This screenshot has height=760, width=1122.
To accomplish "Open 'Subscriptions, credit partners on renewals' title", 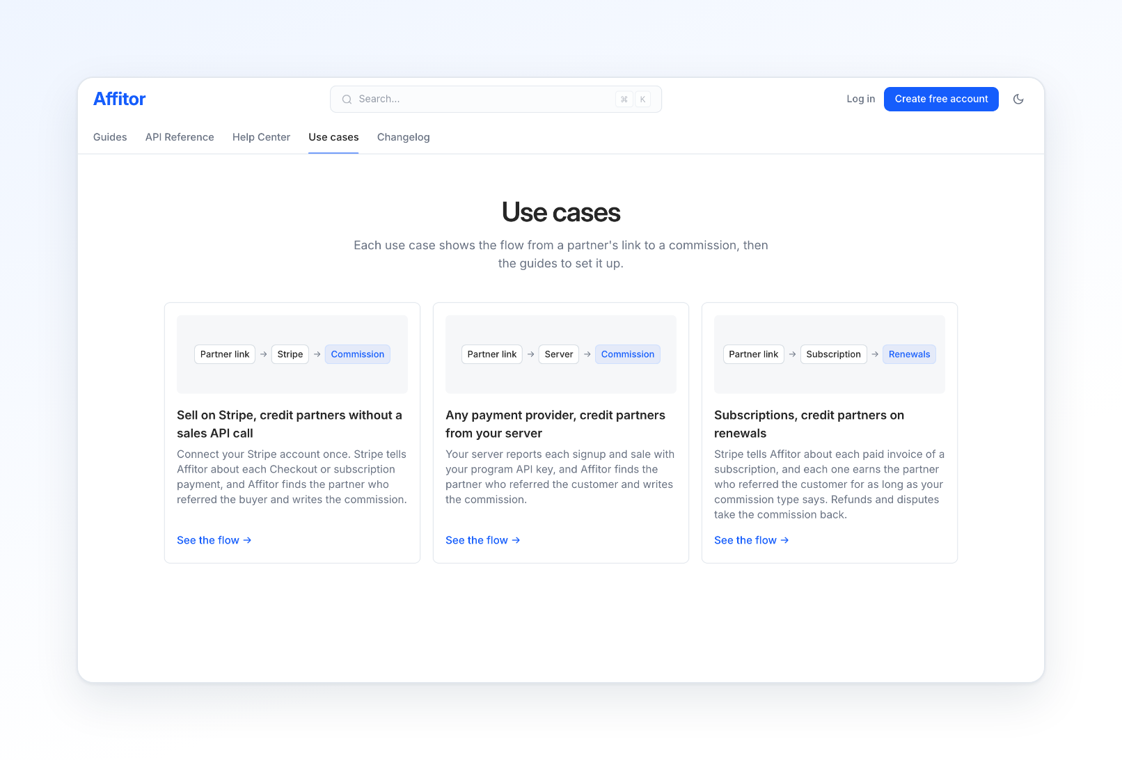I will click(809, 424).
